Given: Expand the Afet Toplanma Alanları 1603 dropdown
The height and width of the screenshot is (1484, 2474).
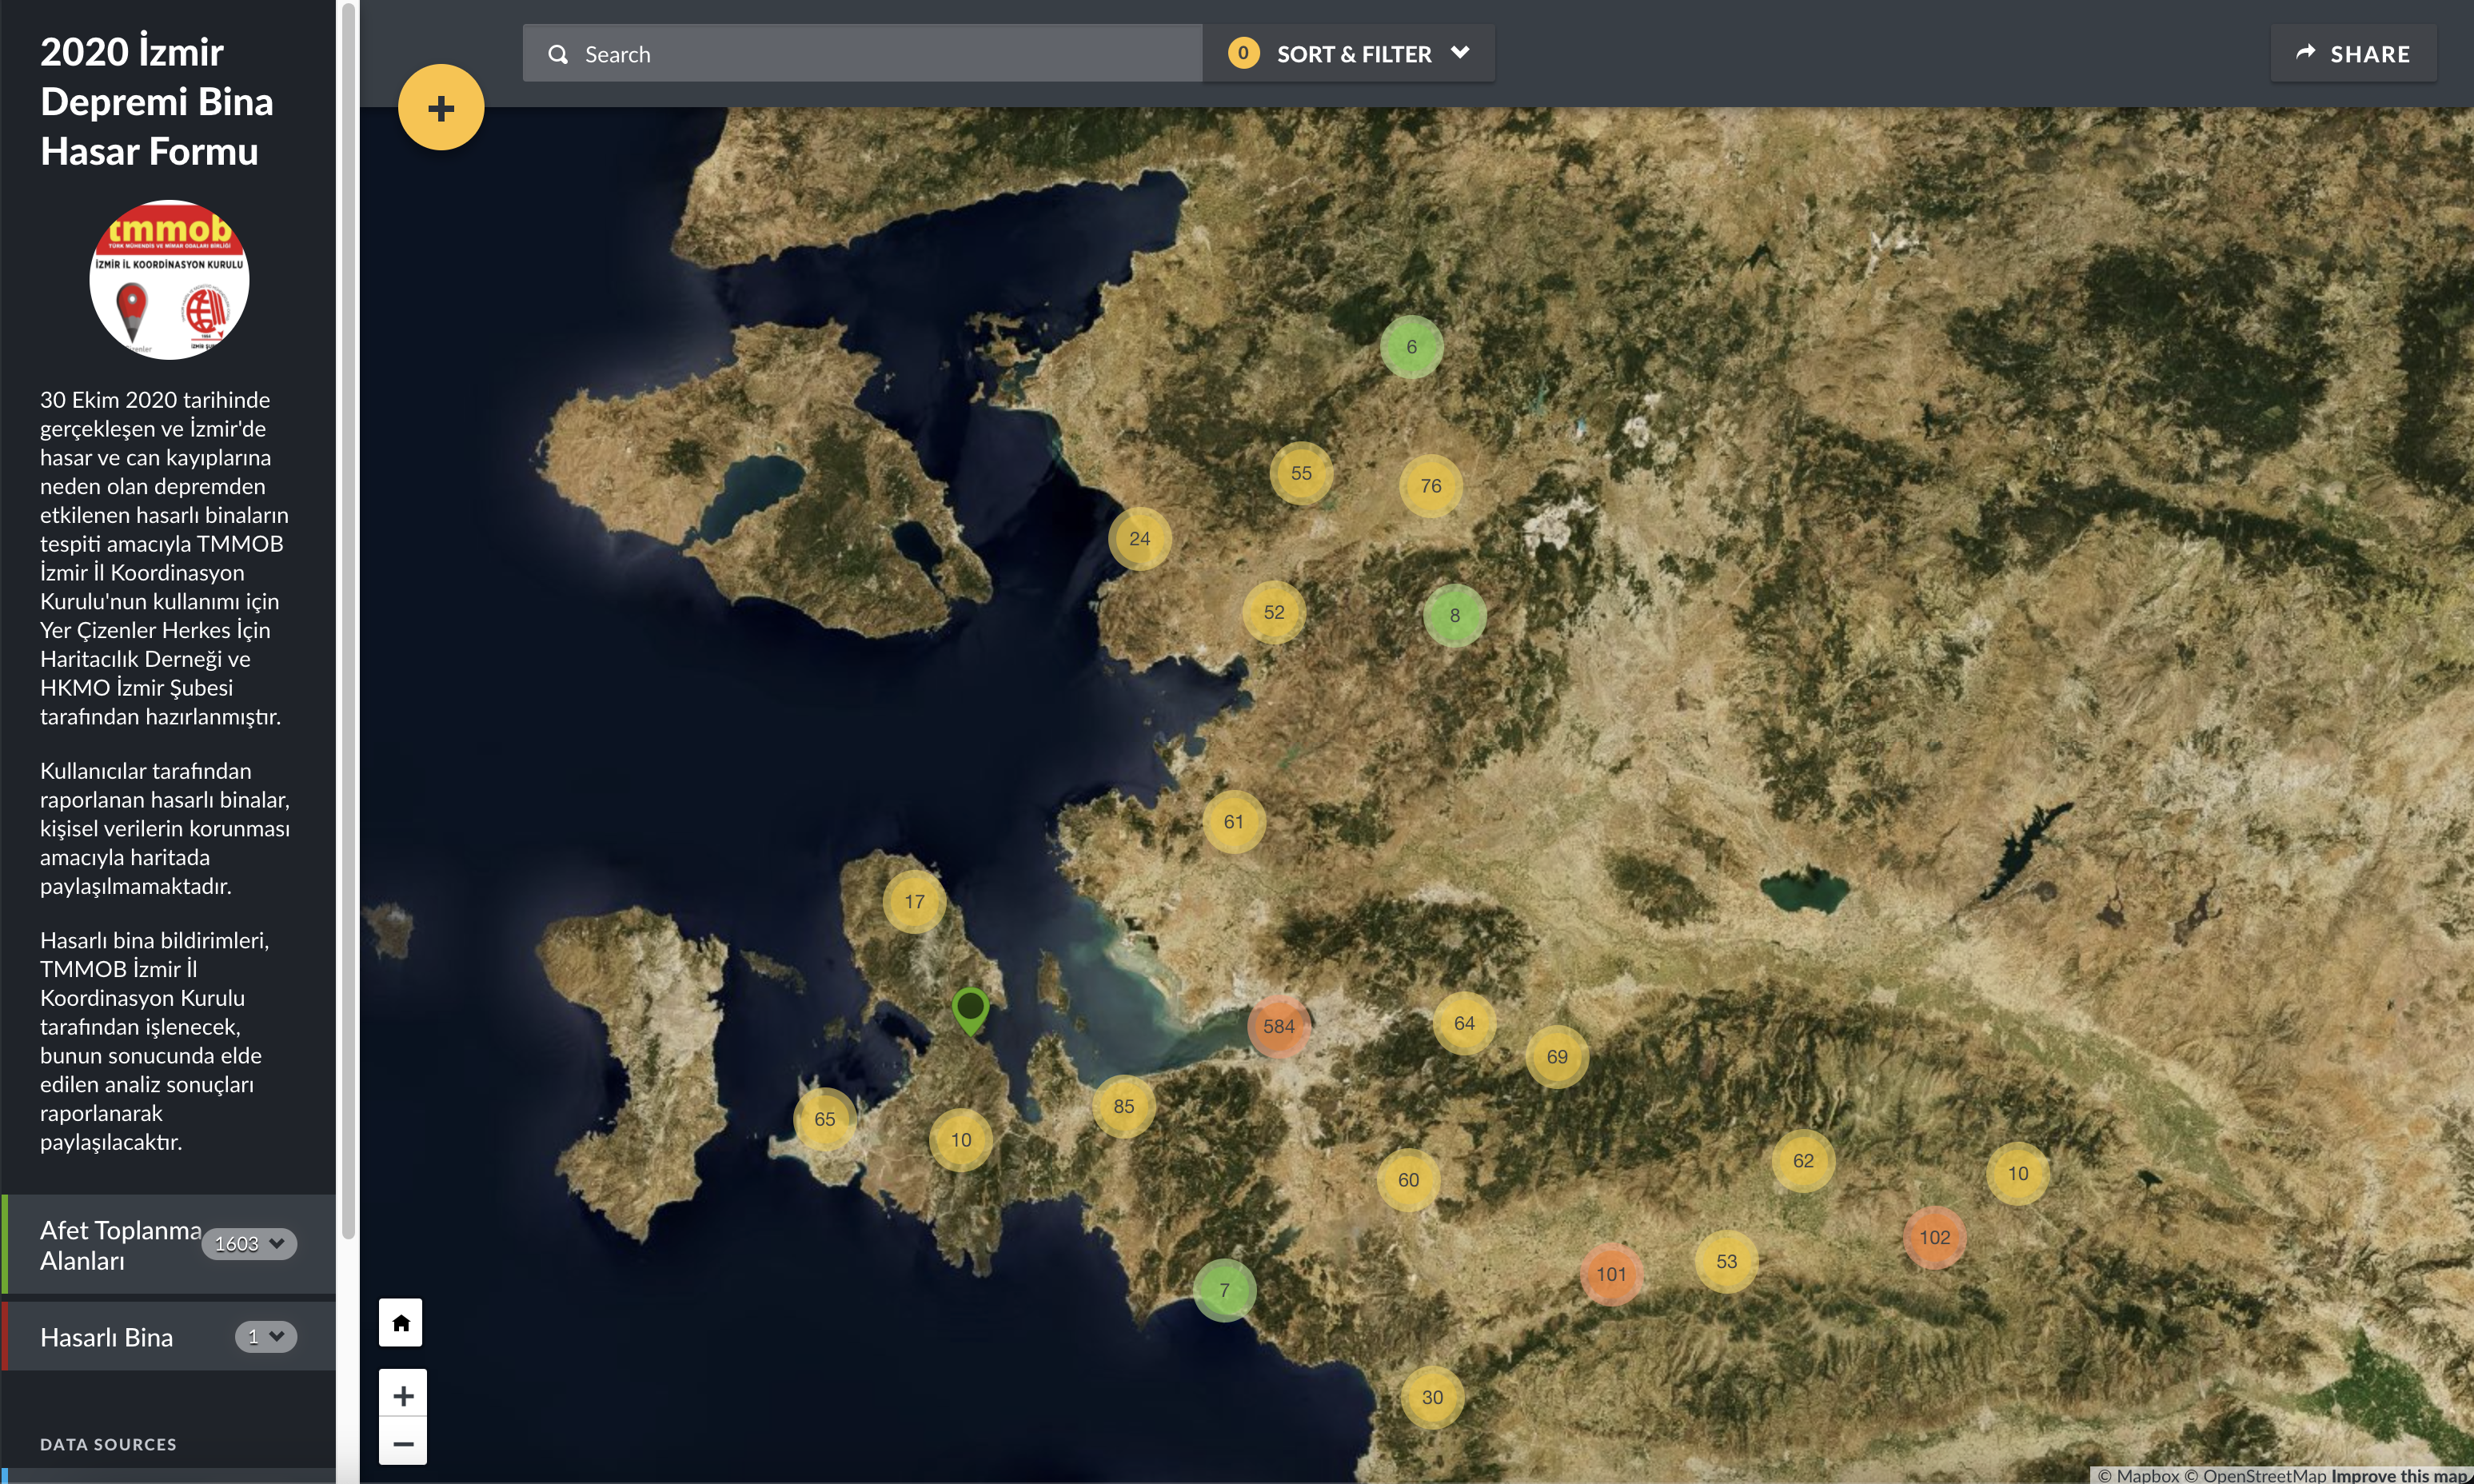Looking at the screenshot, I should tap(249, 1243).
